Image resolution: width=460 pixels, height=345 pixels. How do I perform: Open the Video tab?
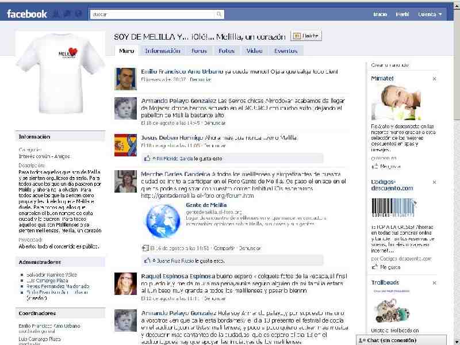coord(254,51)
